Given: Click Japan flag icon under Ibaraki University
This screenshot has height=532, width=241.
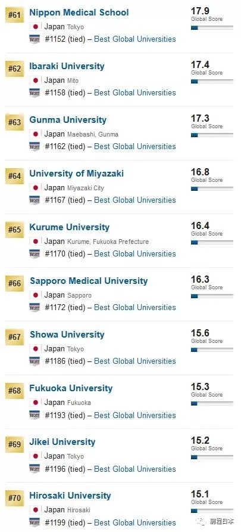Looking at the screenshot, I should click(x=35, y=81).
